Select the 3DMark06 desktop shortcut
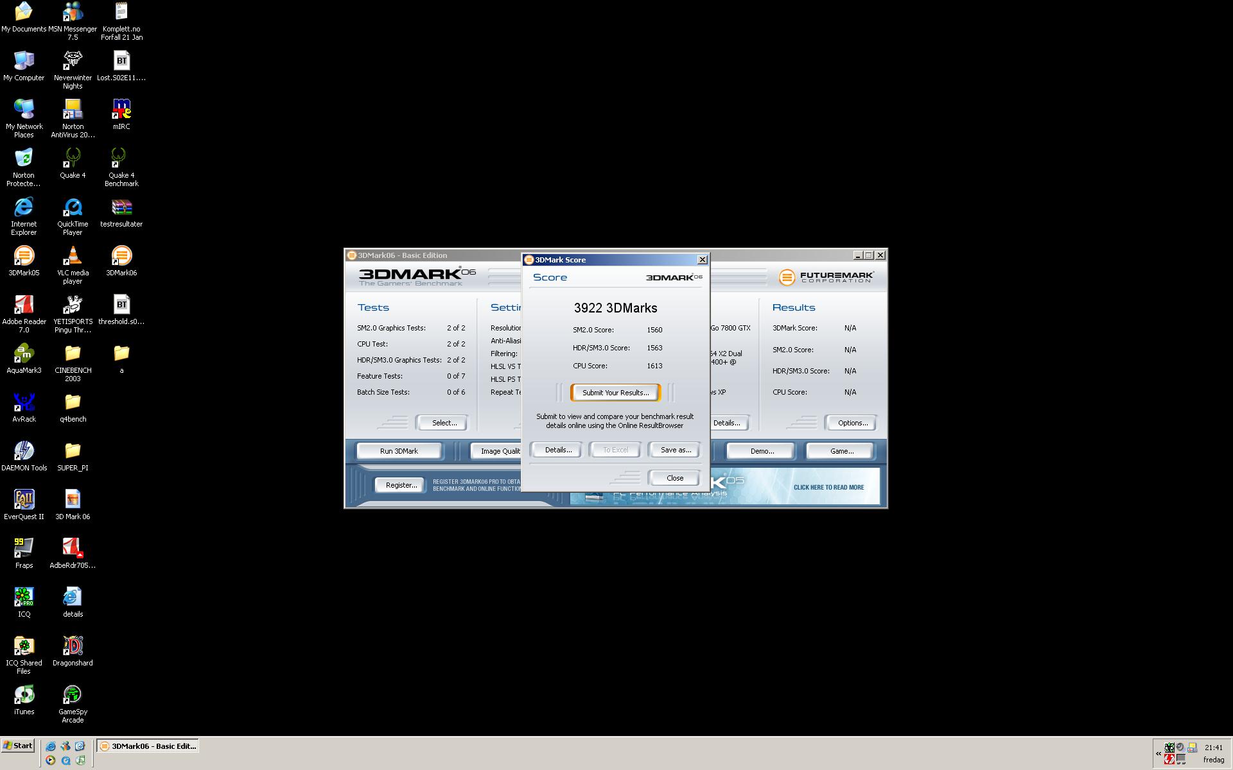The height and width of the screenshot is (770, 1233). pos(121,261)
